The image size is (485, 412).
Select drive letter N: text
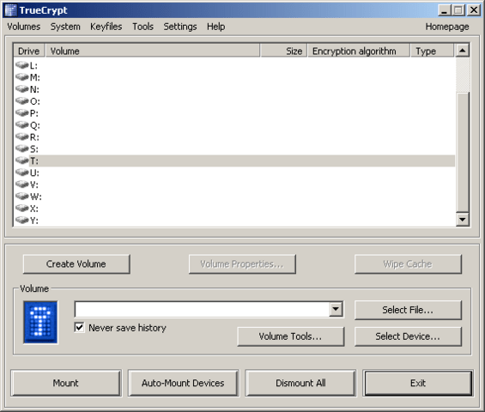pos(34,89)
